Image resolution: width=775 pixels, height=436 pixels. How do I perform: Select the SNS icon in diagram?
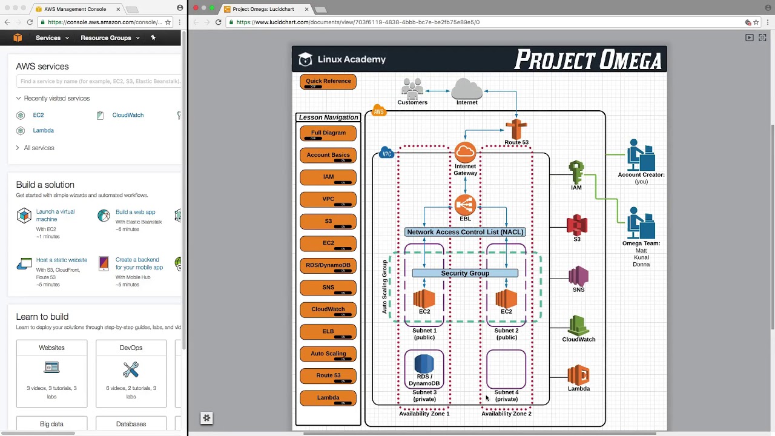(578, 276)
